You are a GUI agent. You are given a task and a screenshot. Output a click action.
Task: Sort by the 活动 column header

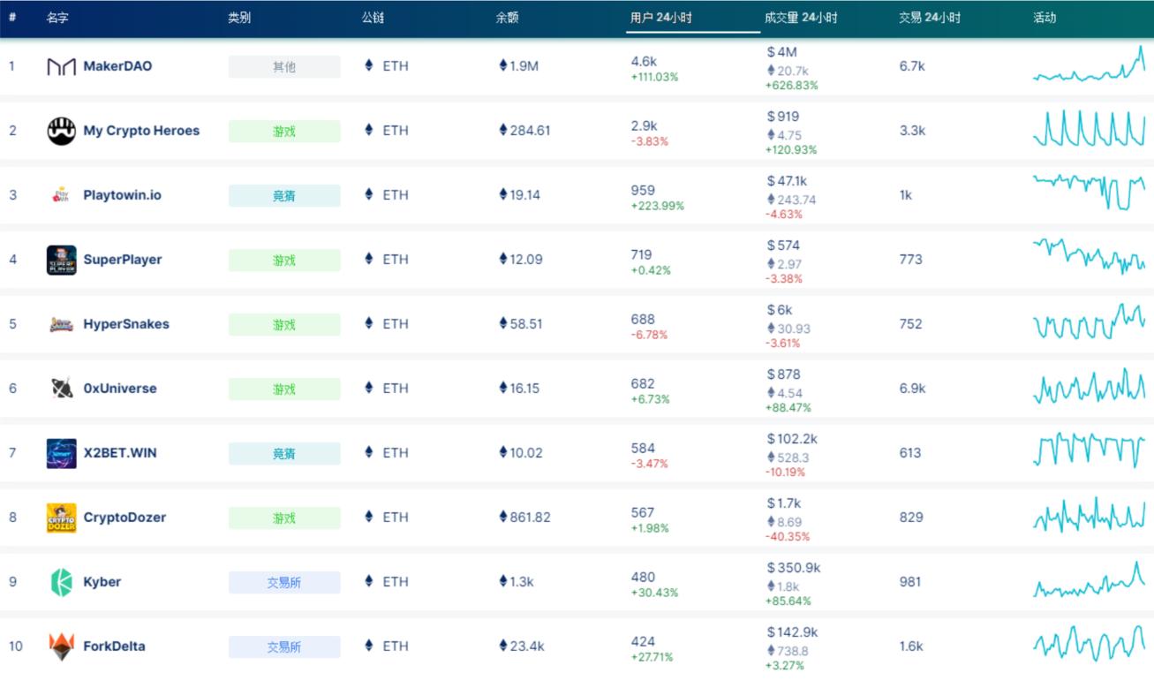(1045, 18)
